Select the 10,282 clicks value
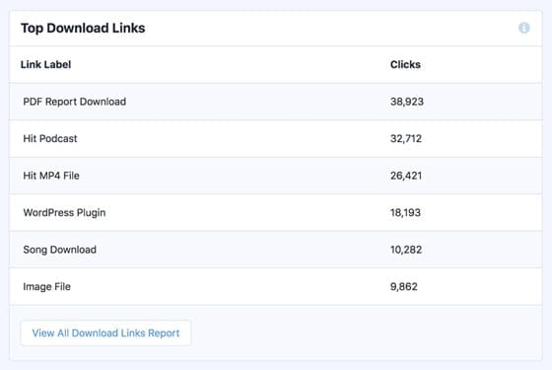Image resolution: width=552 pixels, height=370 pixels. 406,250
